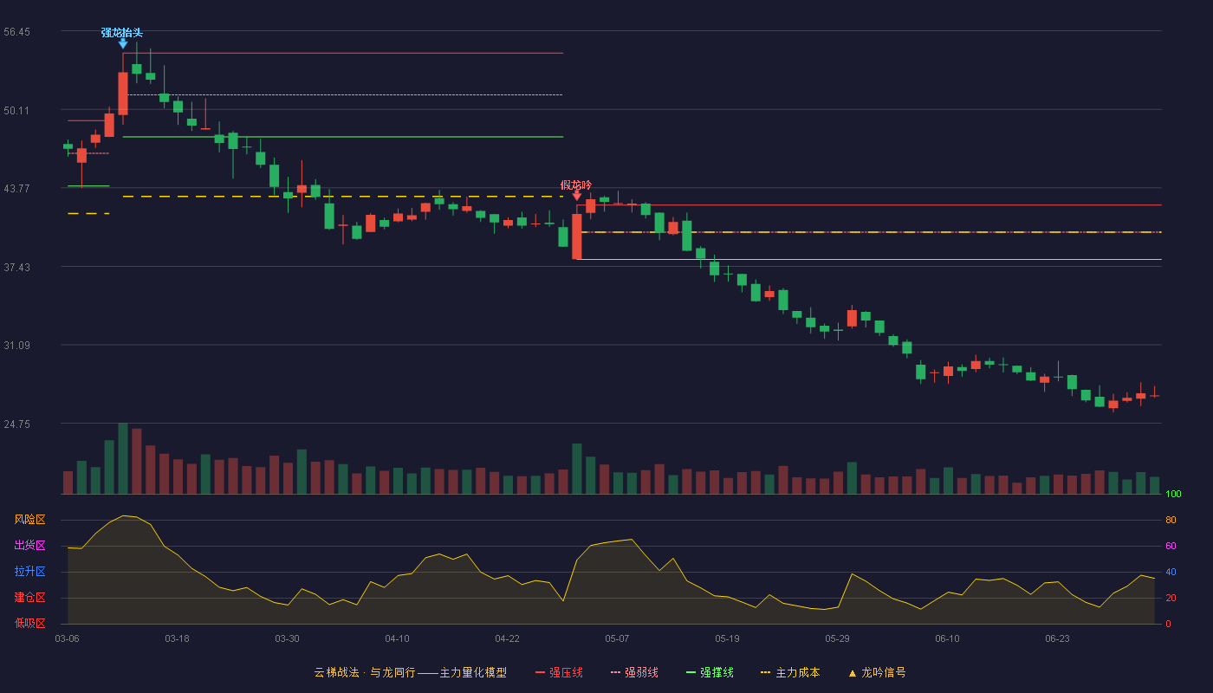Toggle the 主力成本 legend entry
This screenshot has width=1213, height=693.
coord(790,672)
